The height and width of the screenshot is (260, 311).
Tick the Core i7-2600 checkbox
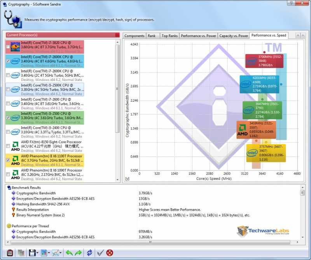[x=8, y=104]
